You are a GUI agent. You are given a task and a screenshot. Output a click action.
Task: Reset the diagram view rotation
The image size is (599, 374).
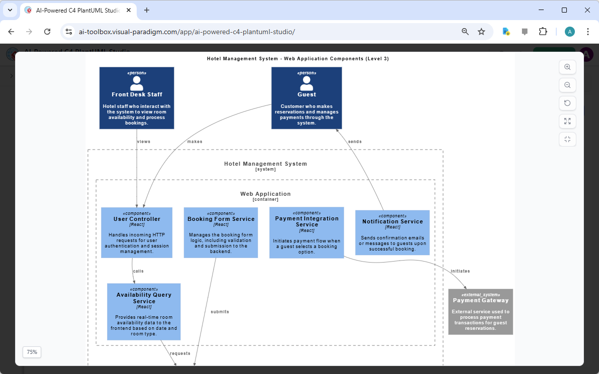point(567,103)
